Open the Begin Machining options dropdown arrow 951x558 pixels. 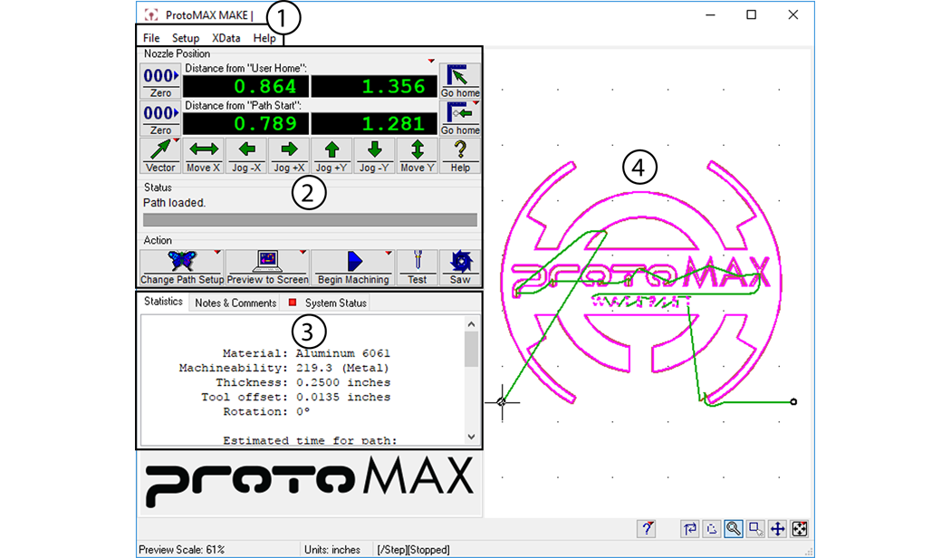390,253
